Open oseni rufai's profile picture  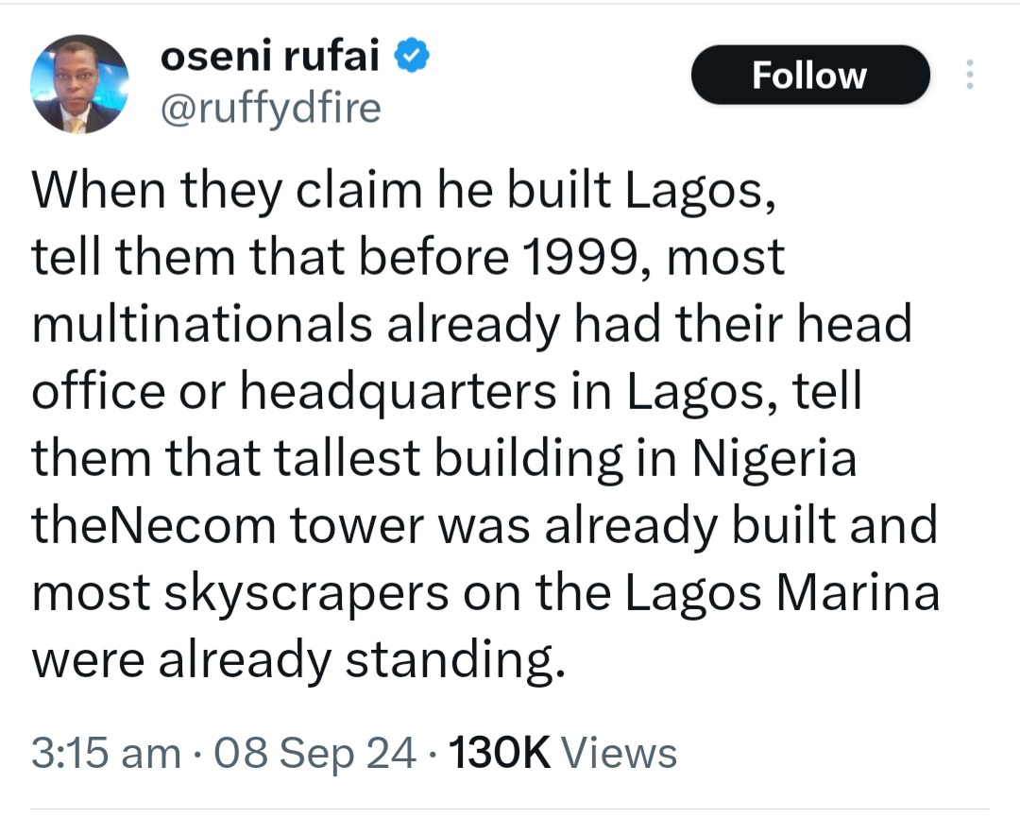click(x=79, y=84)
